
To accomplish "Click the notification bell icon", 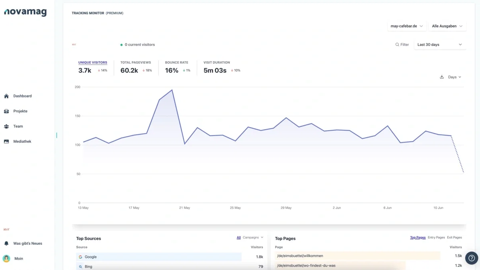I will [6, 243].
